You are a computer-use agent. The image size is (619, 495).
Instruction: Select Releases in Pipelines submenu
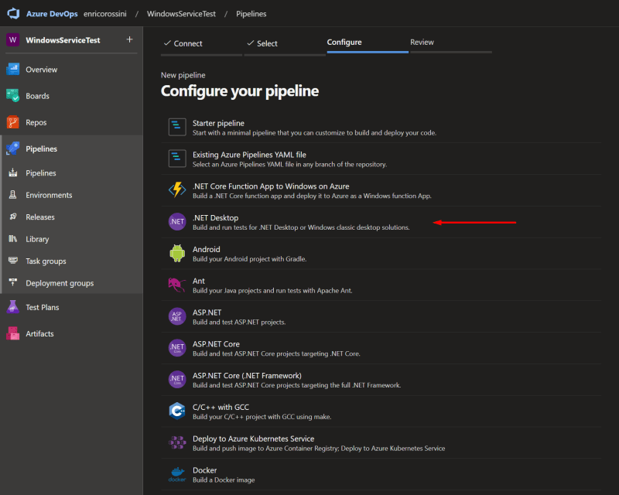[x=40, y=217]
